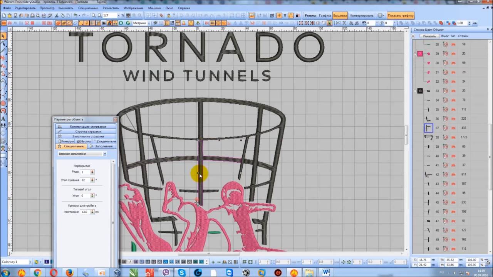Click the Undo arrow icon
The width and height of the screenshot is (493, 277).
tap(75, 15)
